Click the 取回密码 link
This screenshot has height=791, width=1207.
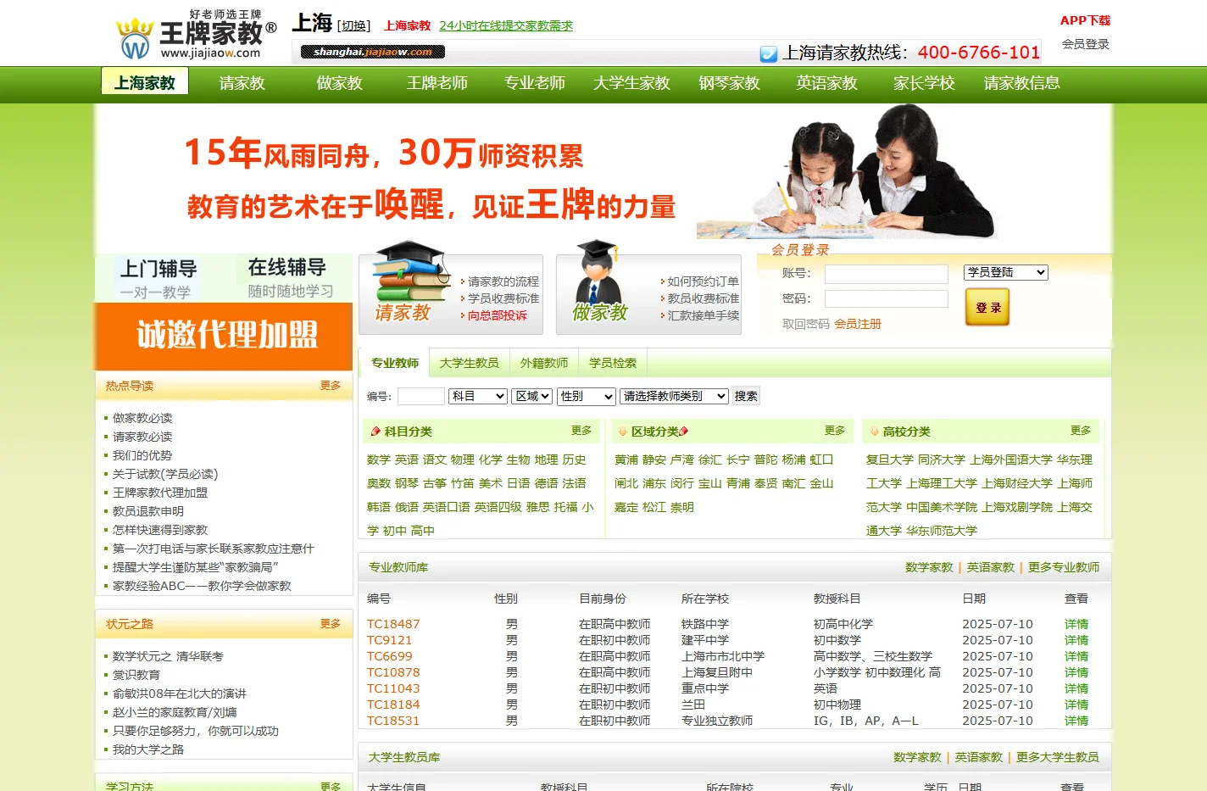[806, 324]
